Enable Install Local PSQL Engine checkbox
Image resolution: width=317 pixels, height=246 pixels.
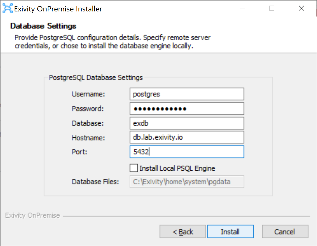[134, 168]
